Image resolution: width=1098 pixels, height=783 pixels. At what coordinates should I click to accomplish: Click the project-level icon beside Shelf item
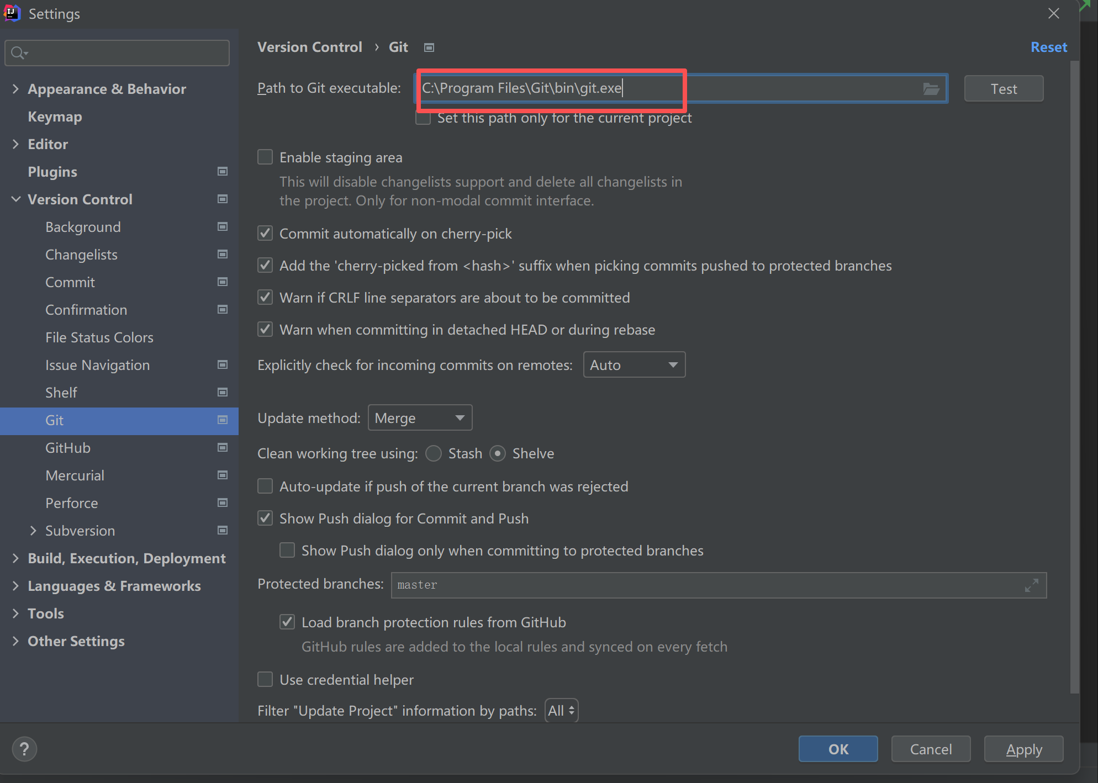click(x=223, y=393)
